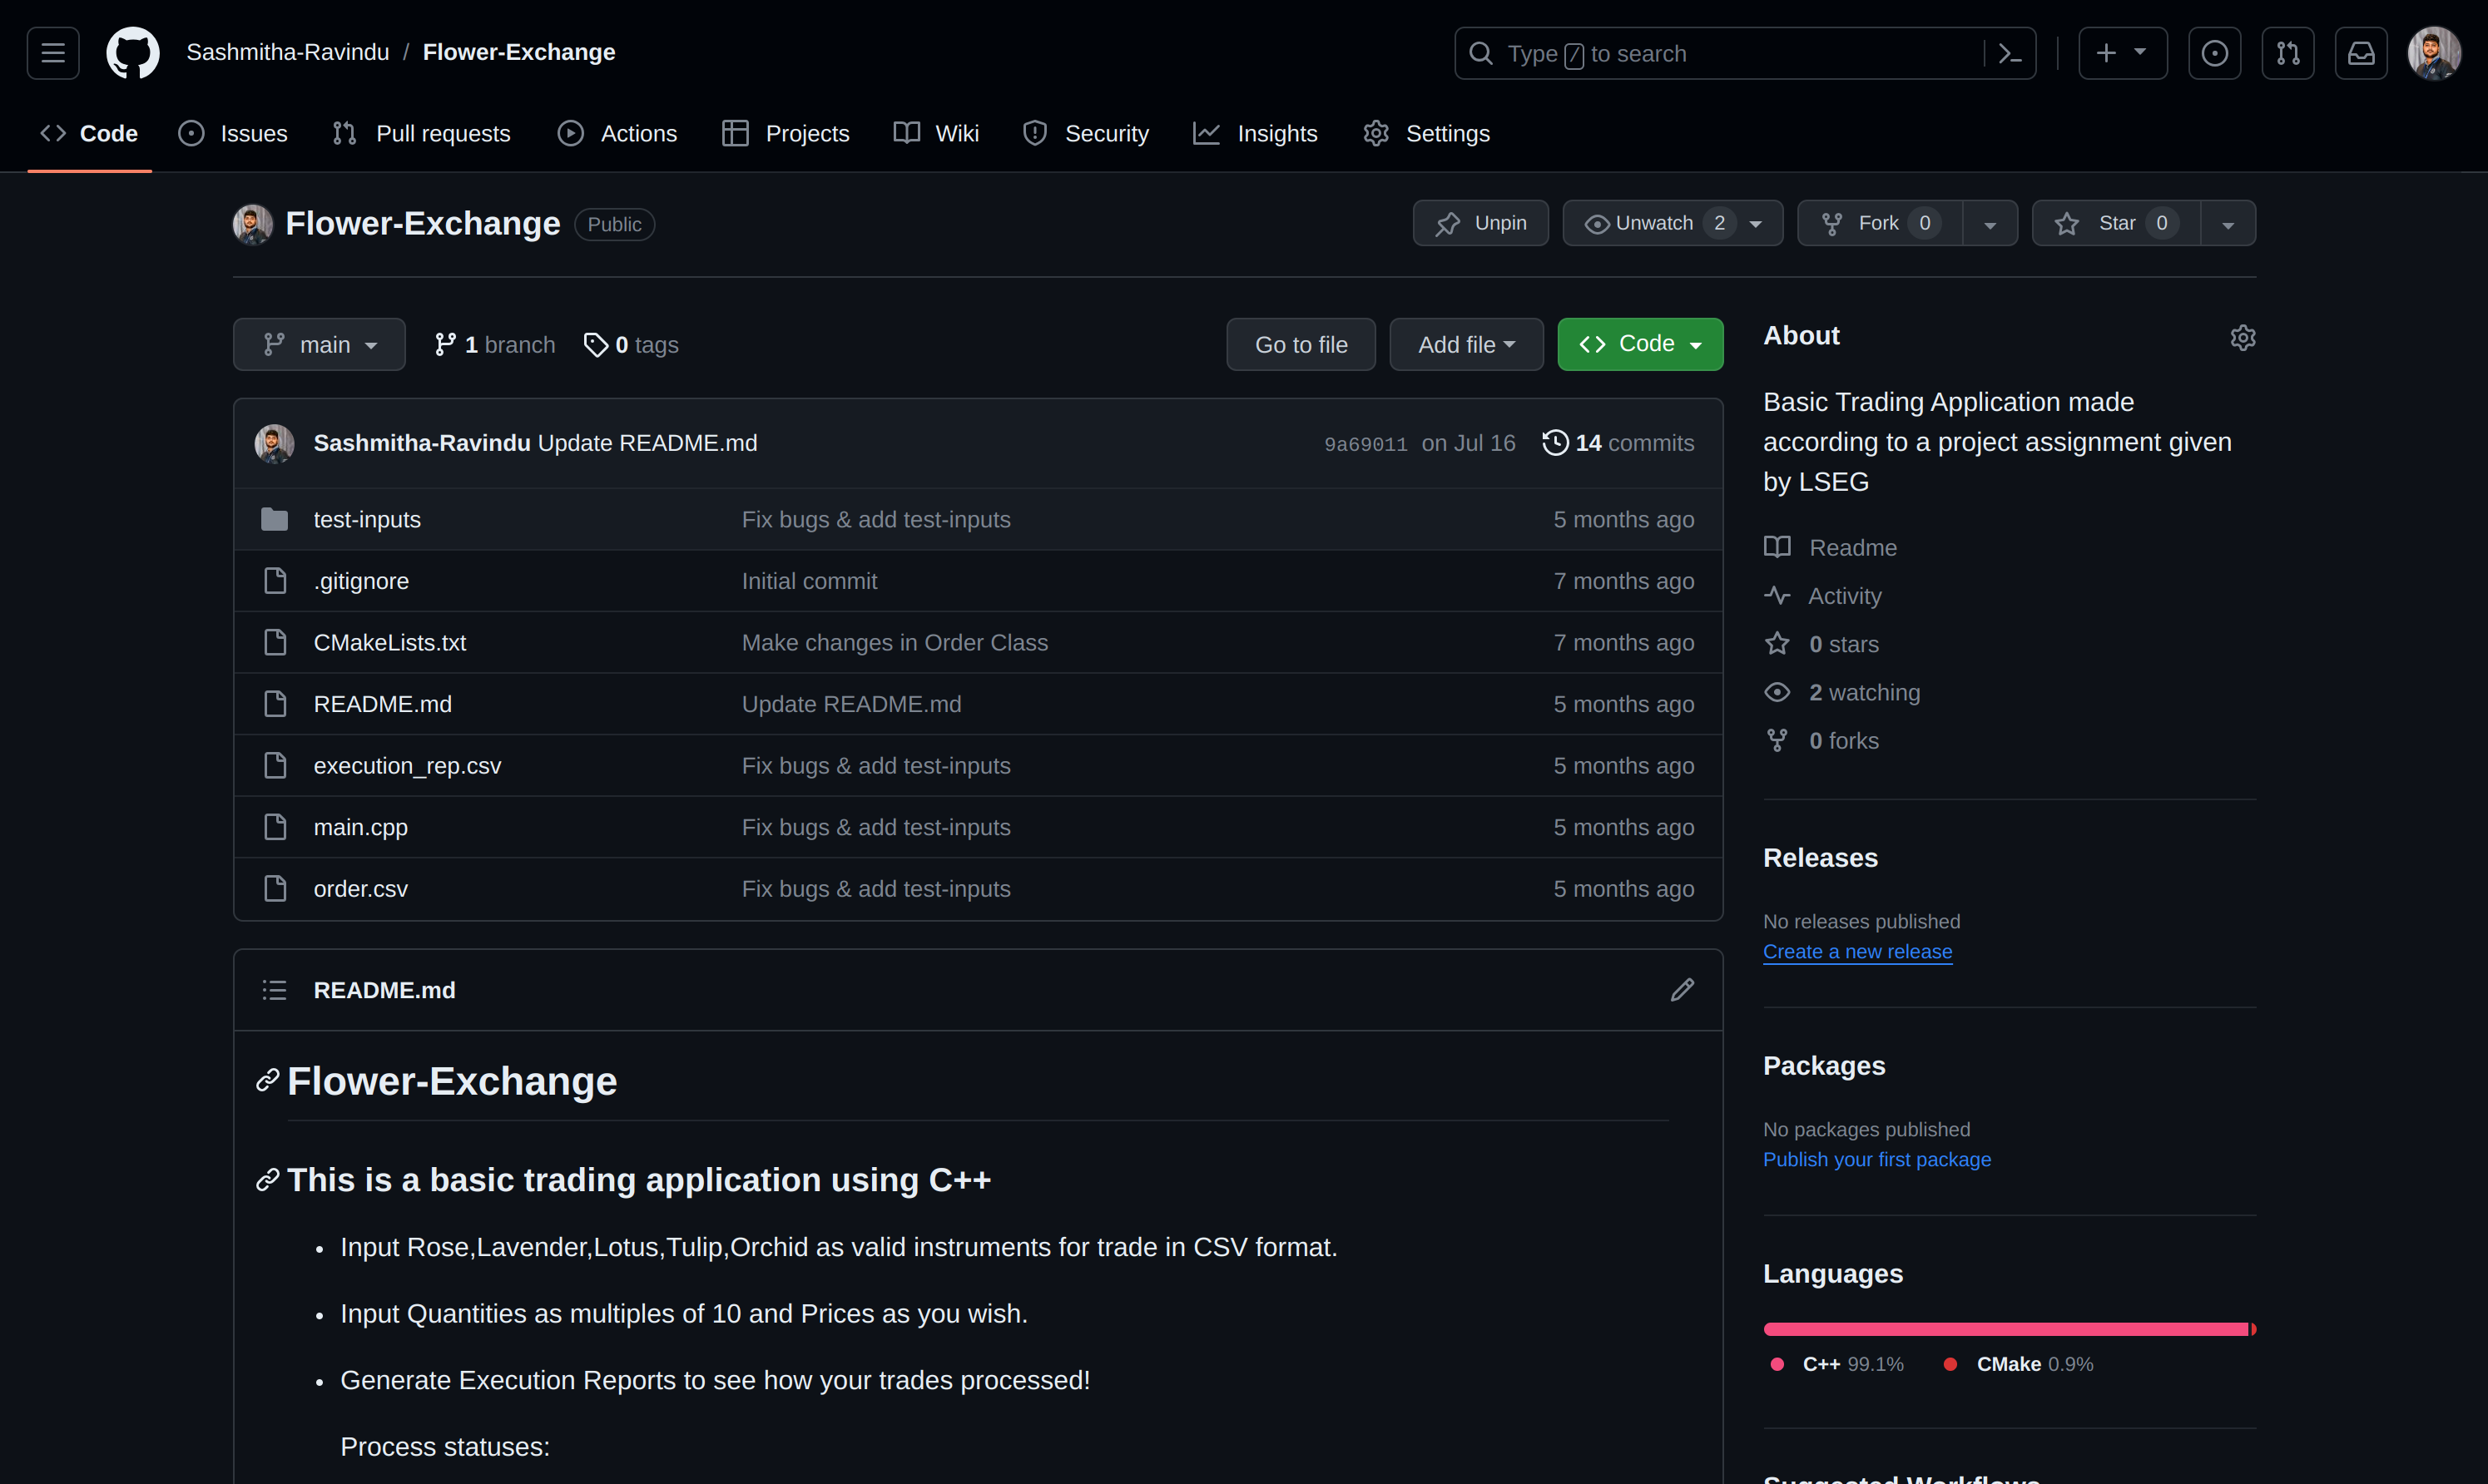Select the Wiki menu tab

tap(954, 132)
